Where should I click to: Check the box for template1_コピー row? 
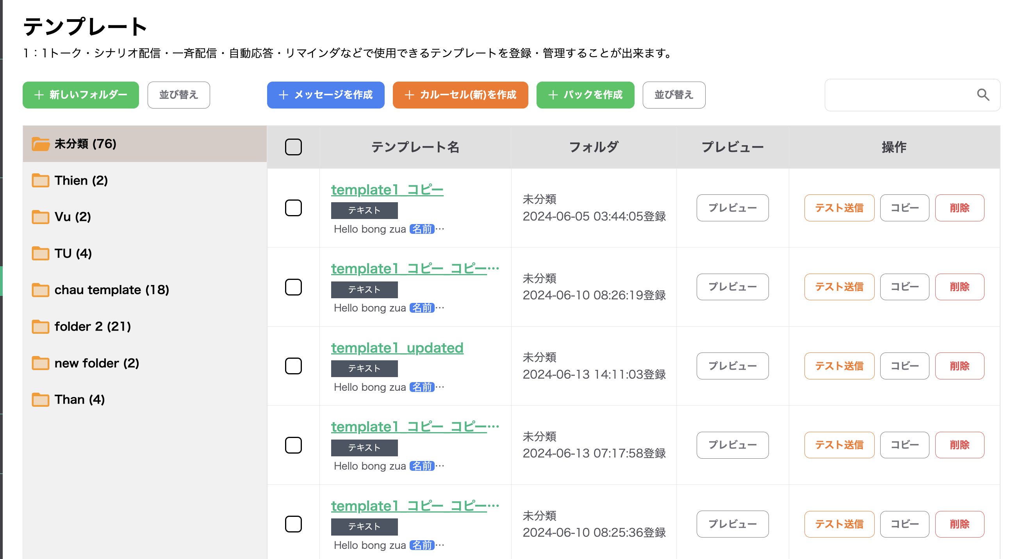click(293, 208)
